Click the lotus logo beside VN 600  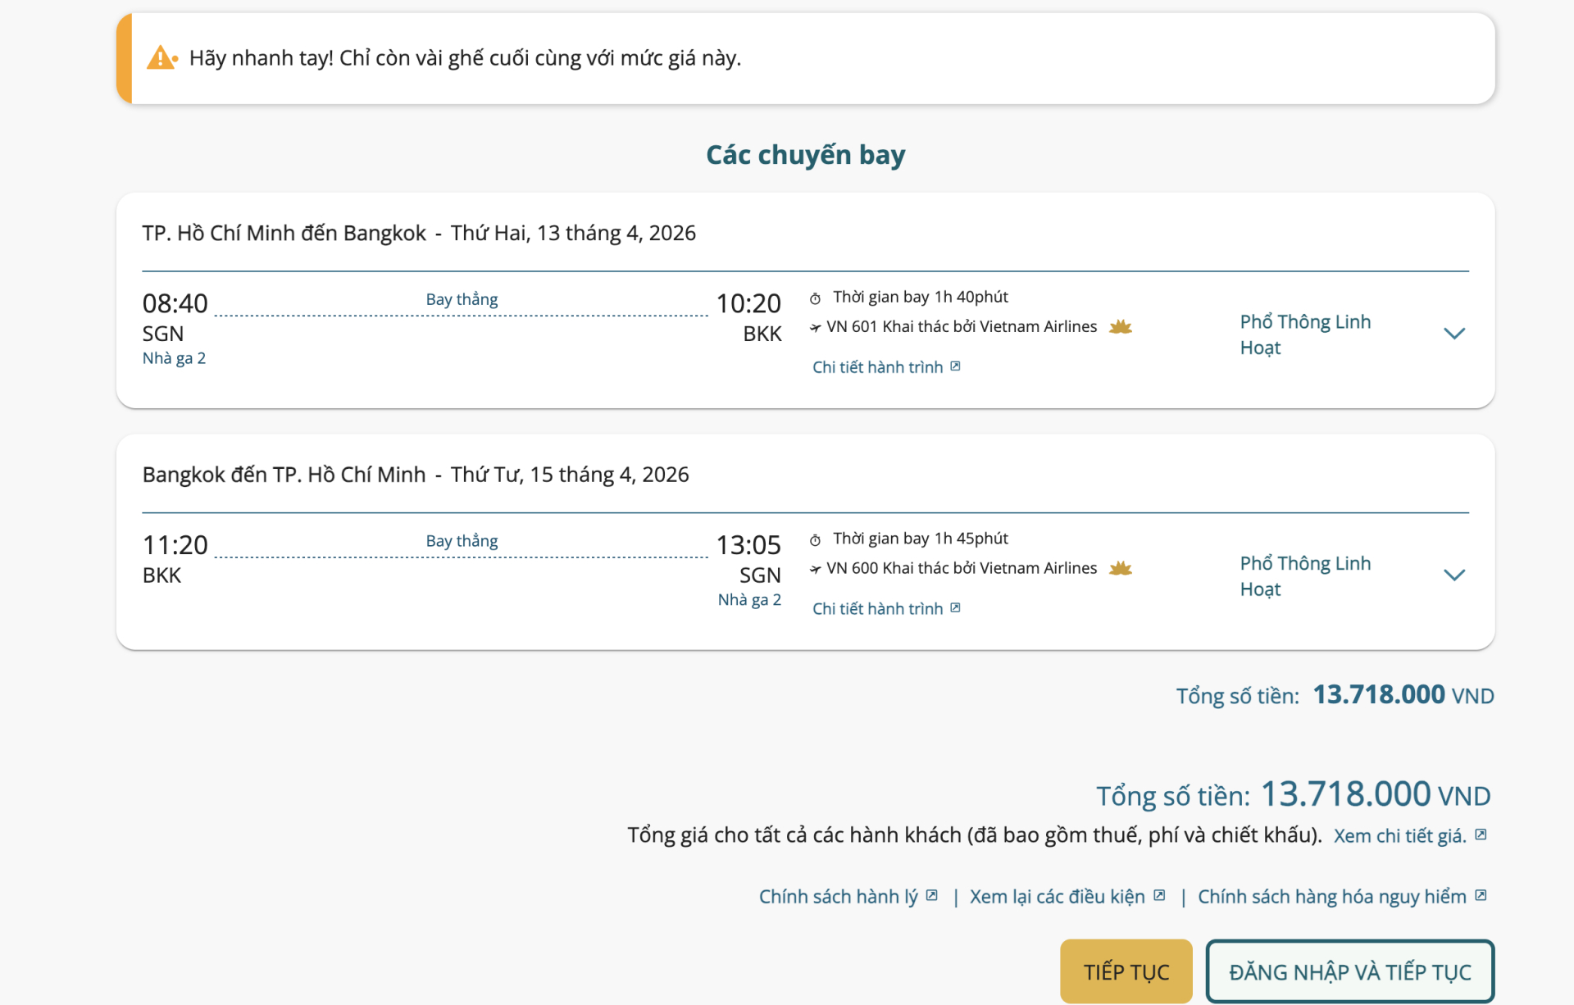pos(1120,569)
